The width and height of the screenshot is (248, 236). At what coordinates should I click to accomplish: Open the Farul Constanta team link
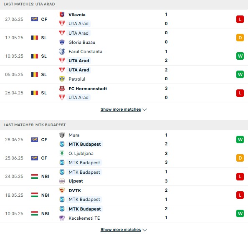pyautogui.click(x=85, y=51)
